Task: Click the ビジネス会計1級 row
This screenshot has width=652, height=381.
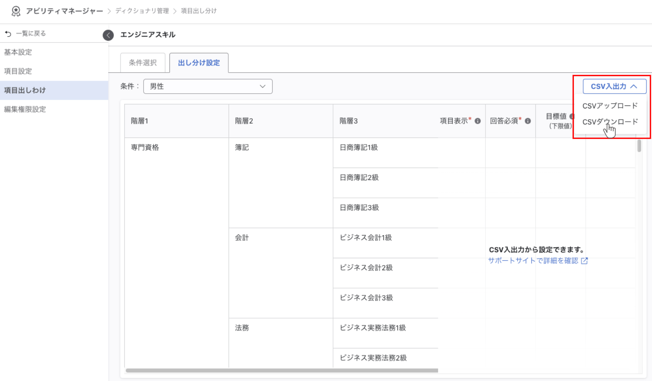Action: 386,243
